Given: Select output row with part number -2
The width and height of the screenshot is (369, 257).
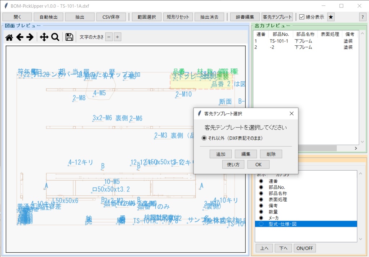Looking at the screenshot, I should (x=306, y=47).
